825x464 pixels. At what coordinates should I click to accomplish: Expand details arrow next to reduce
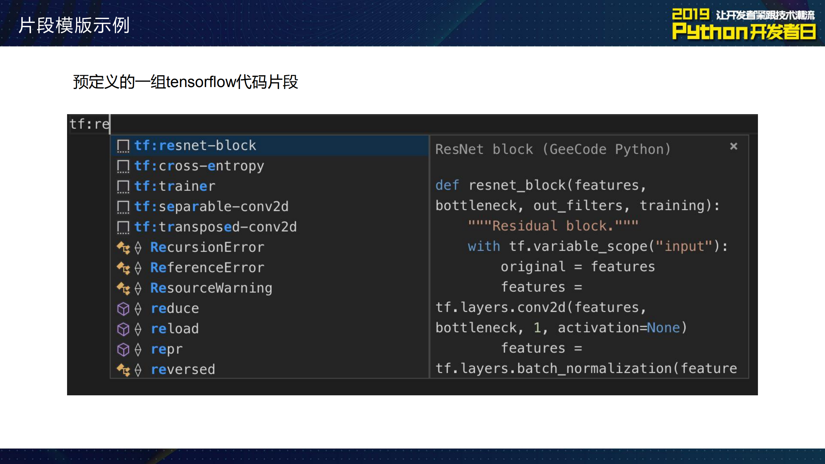pos(138,308)
